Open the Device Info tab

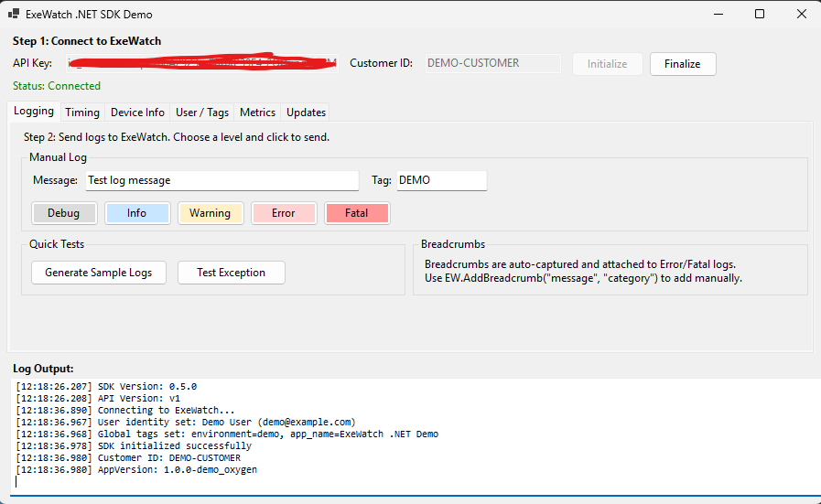[x=137, y=113]
